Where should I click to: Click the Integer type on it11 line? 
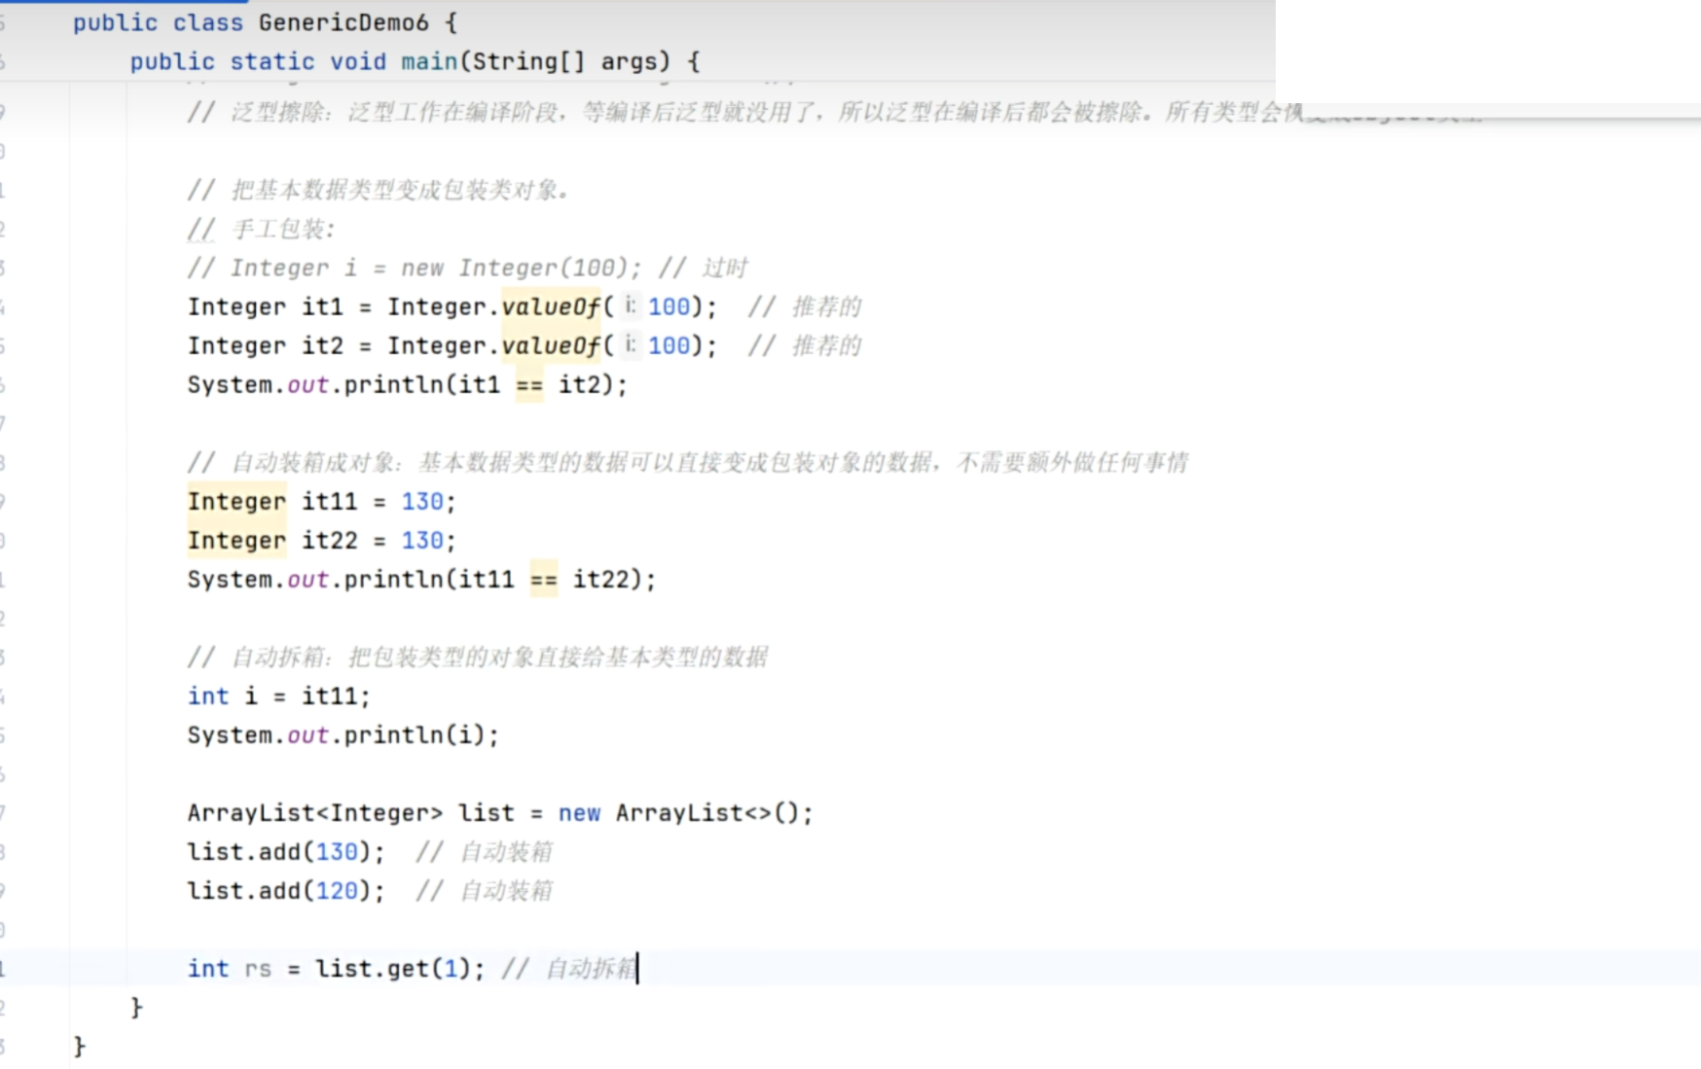point(236,502)
